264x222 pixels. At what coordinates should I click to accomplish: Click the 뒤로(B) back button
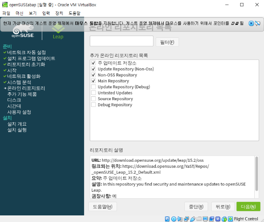(223, 207)
